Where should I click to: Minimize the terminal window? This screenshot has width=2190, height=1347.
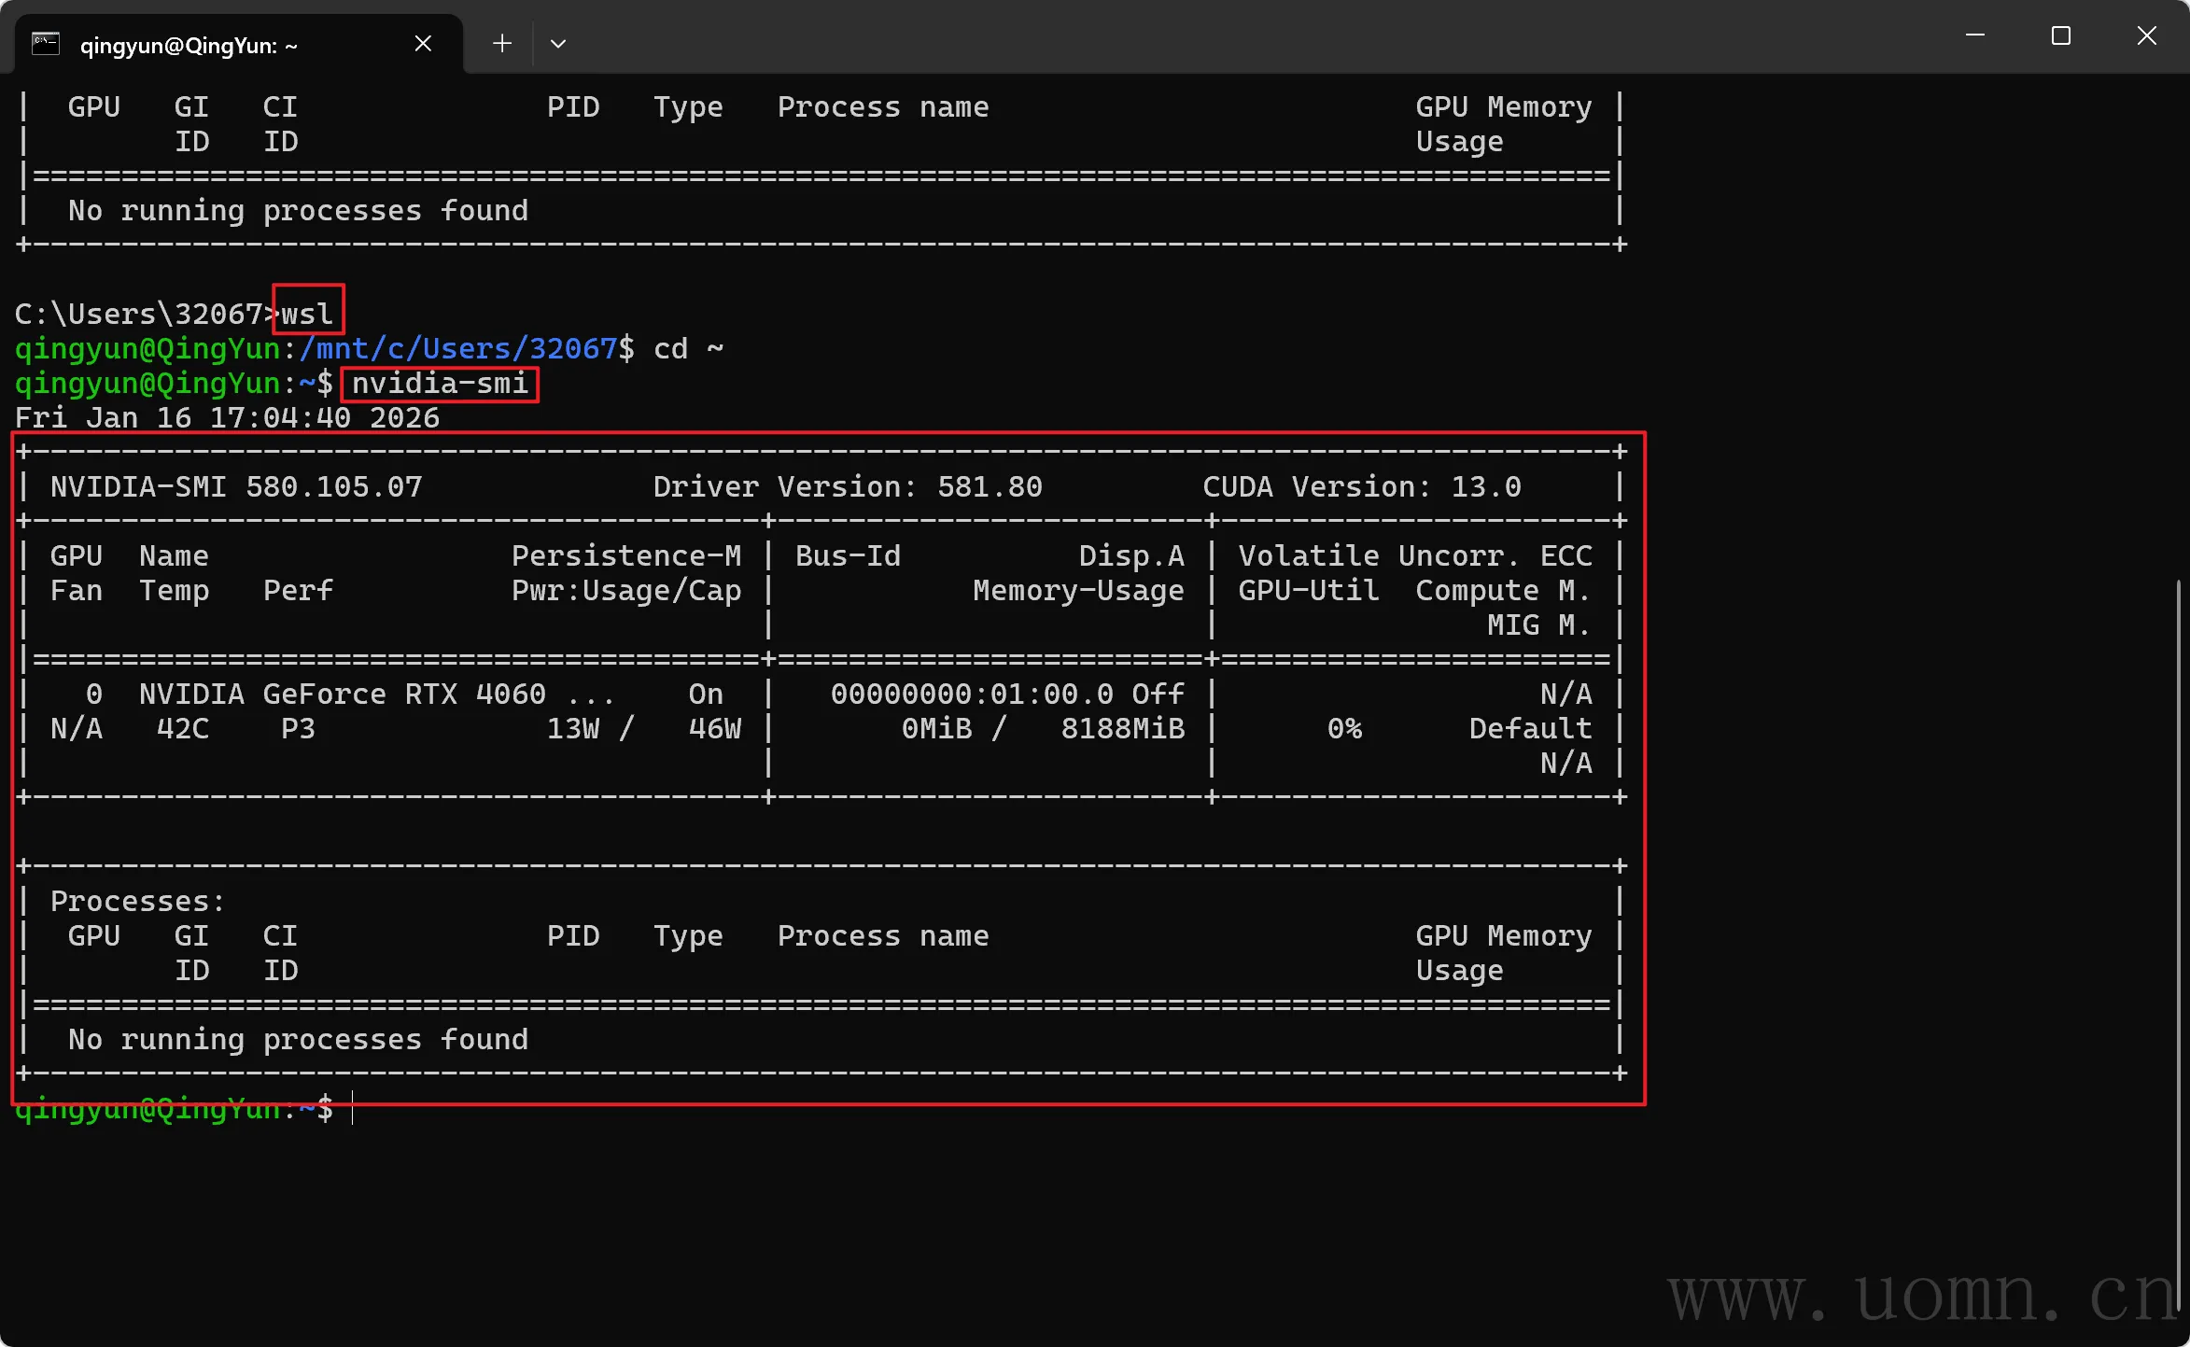tap(1975, 36)
